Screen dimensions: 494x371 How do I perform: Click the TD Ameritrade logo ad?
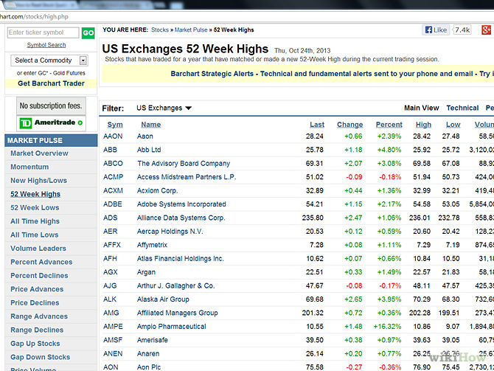pos(51,123)
